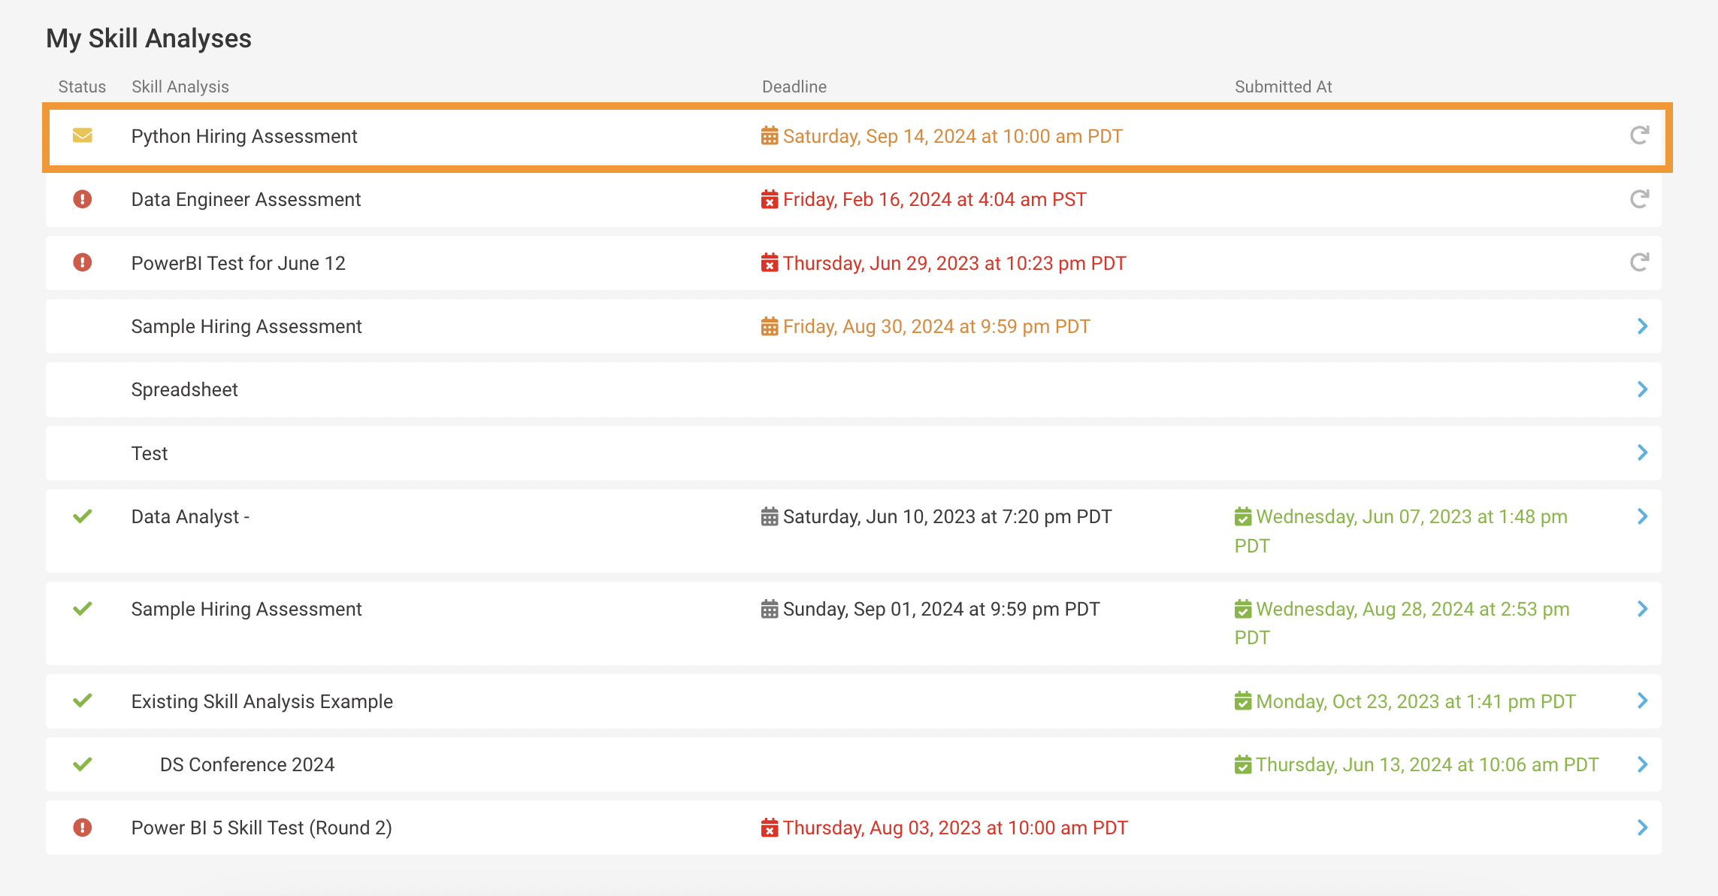Click green calendar icon beside Aug 28, 2024 submission
This screenshot has width=1718, height=896.
point(1243,609)
